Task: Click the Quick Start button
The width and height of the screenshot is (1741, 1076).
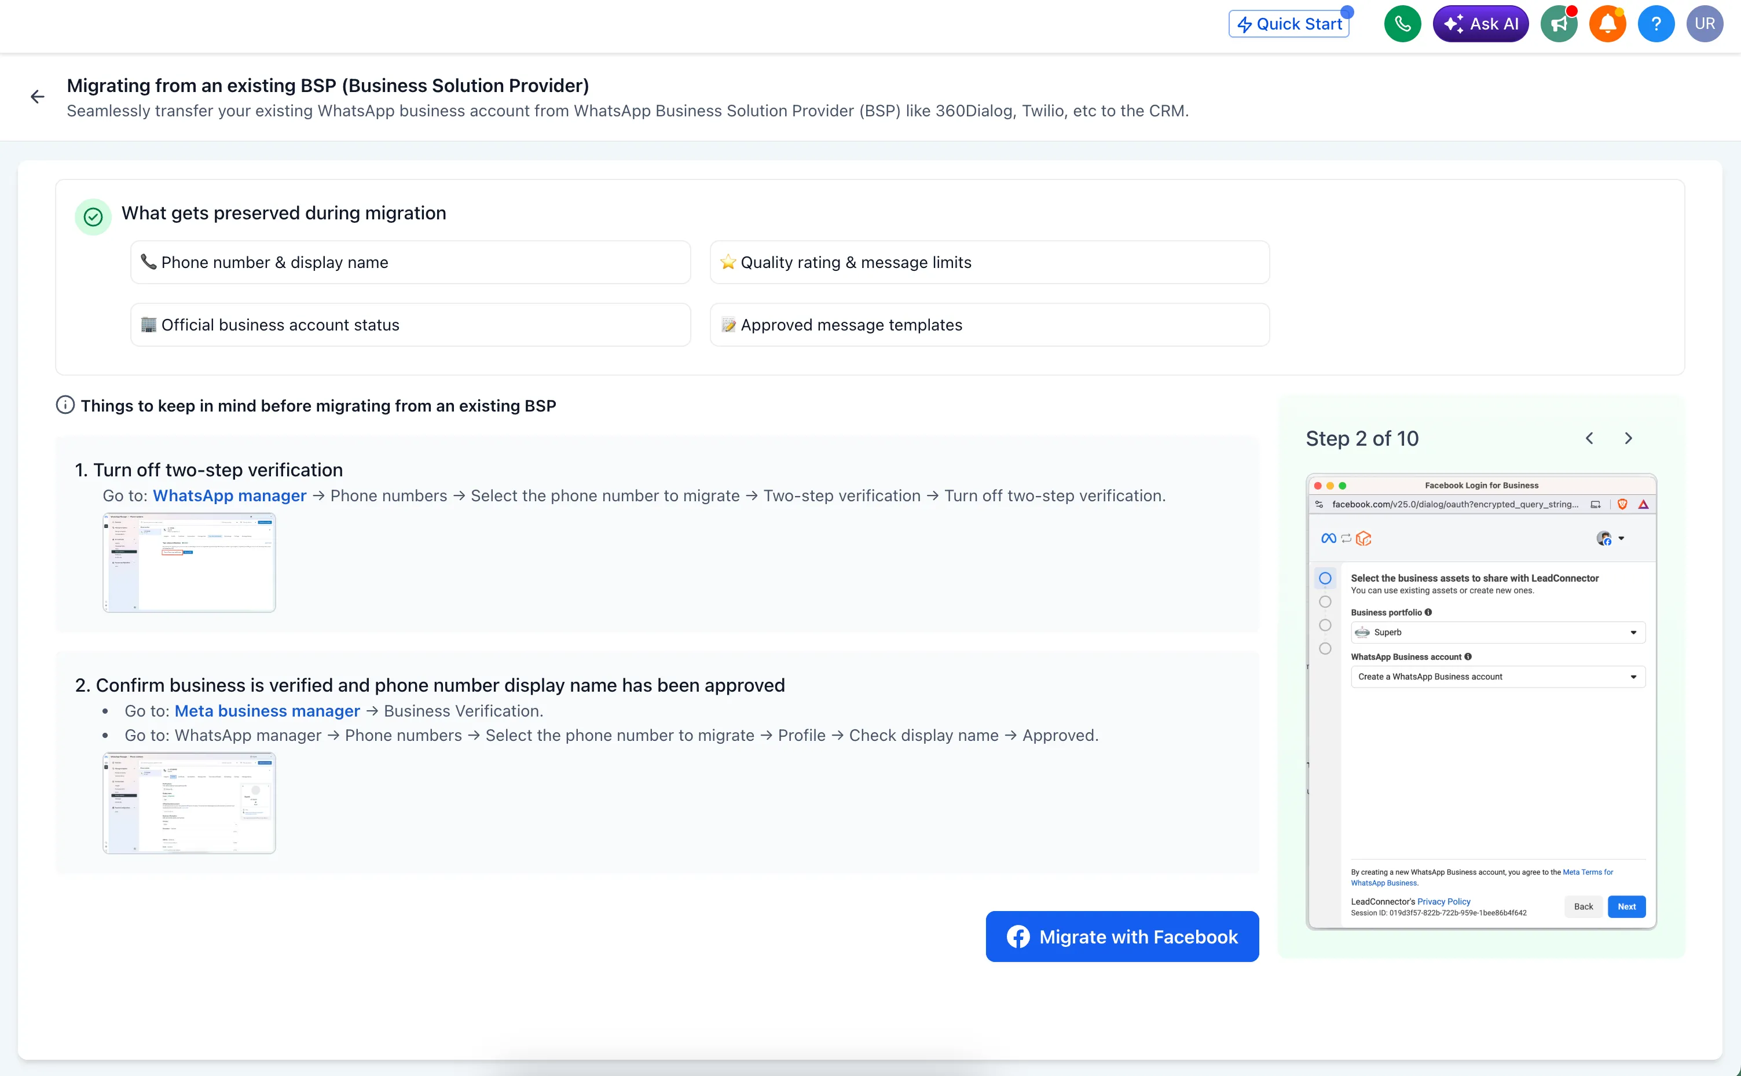Action: pos(1289,24)
